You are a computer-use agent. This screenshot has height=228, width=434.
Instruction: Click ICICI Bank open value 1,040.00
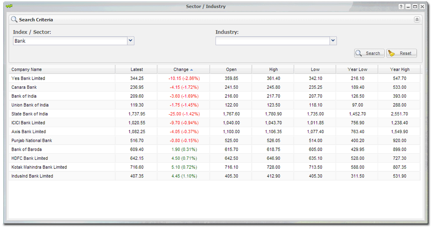[231, 123]
